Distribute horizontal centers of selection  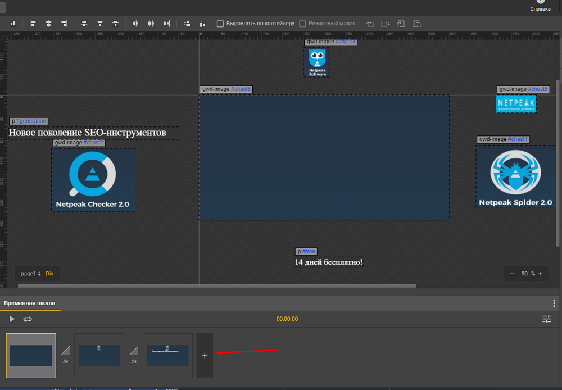click(151, 24)
